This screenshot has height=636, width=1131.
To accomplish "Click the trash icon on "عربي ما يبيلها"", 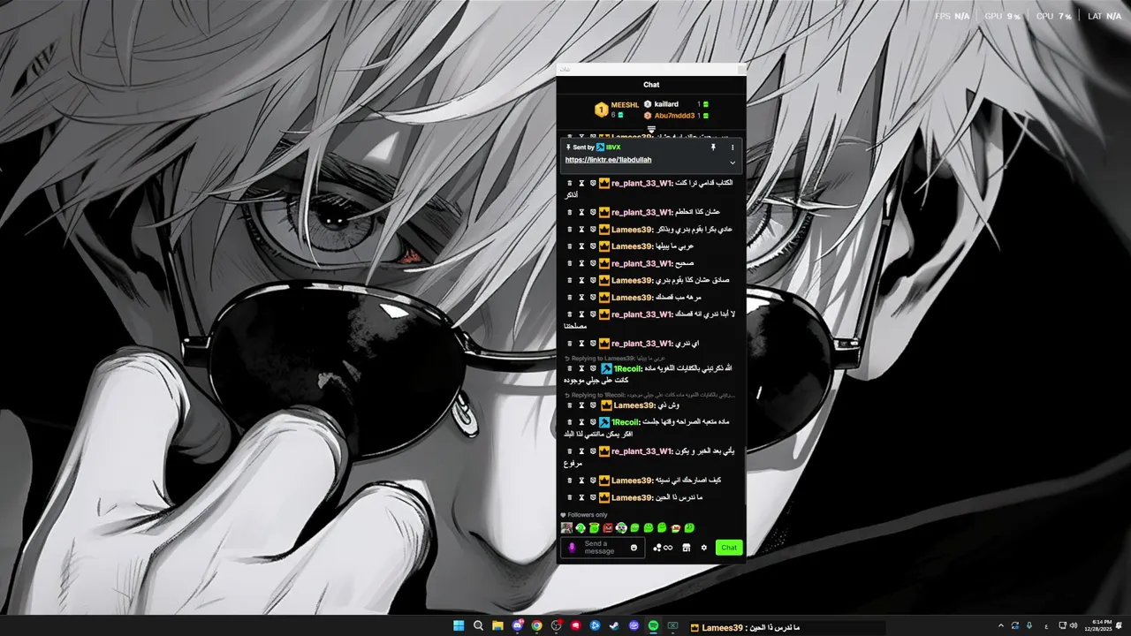I will (570, 246).
